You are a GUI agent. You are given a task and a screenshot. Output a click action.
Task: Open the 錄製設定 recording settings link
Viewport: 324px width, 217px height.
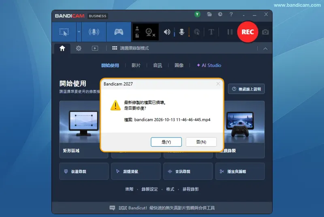(x=149, y=189)
